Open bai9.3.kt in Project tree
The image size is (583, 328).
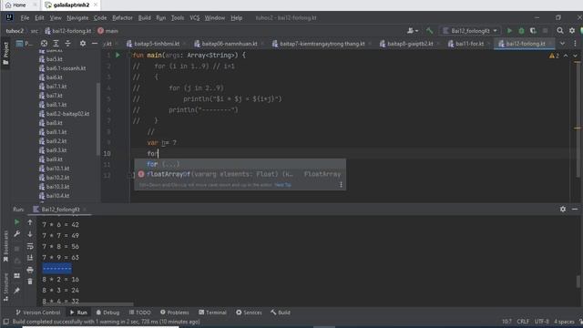tap(56, 150)
